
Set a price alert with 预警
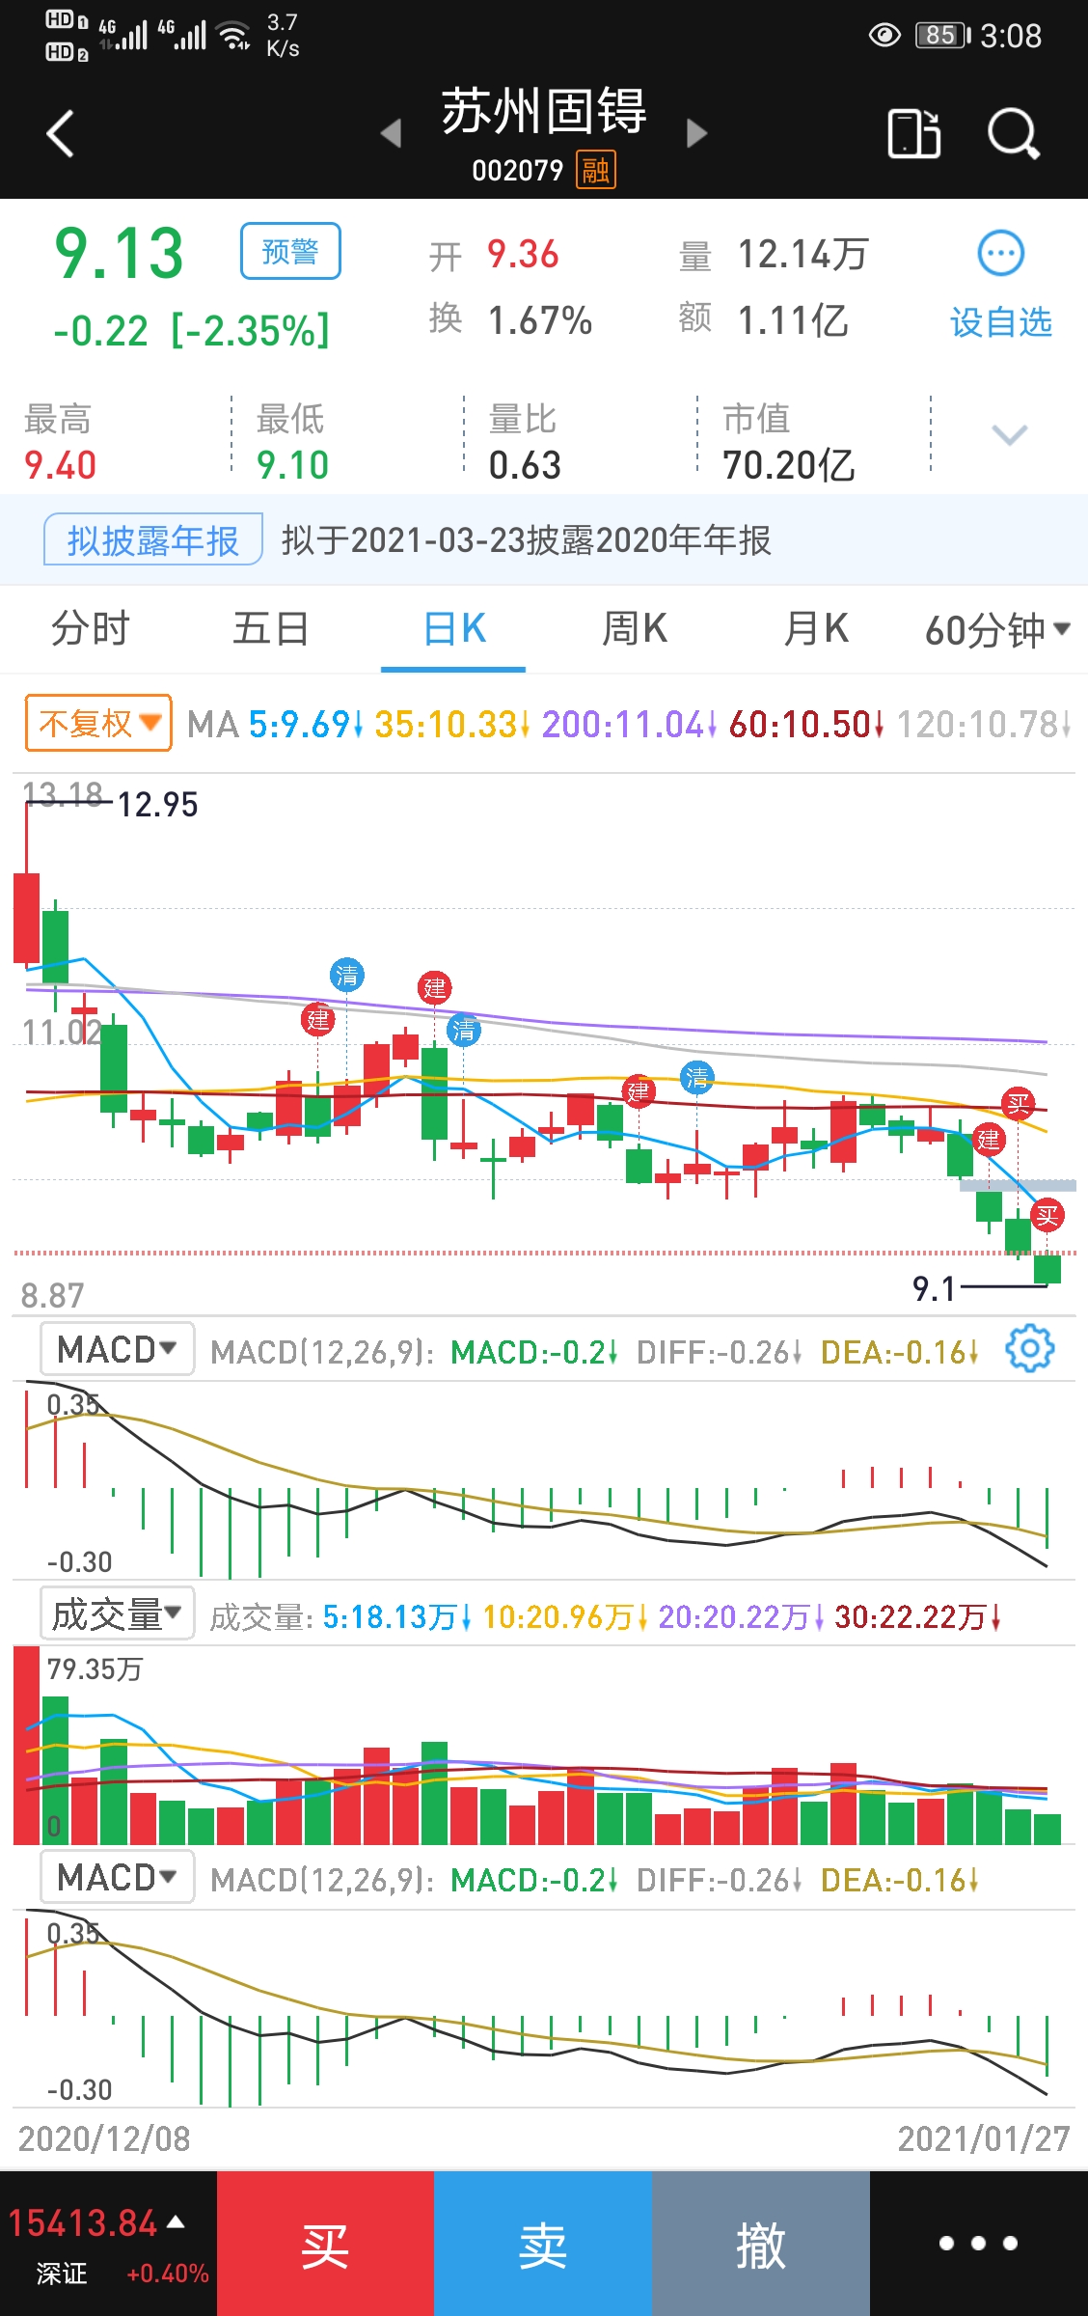point(290,251)
